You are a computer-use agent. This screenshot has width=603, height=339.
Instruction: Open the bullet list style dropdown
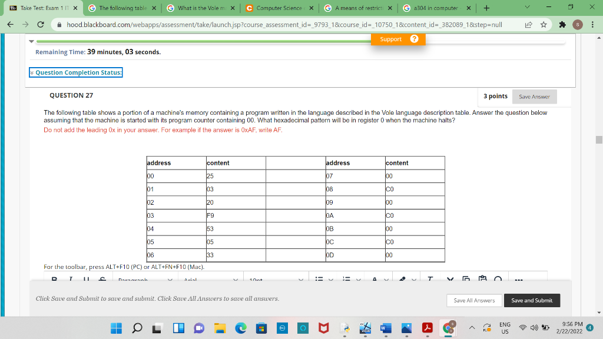[x=331, y=280]
